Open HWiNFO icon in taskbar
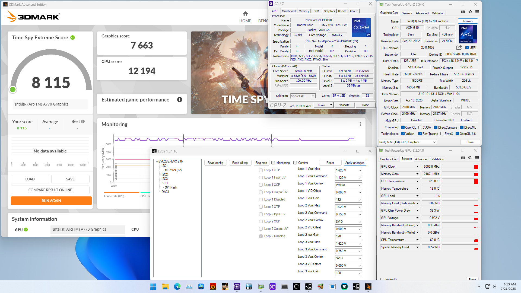This screenshot has height=293, width=521. click(x=249, y=286)
